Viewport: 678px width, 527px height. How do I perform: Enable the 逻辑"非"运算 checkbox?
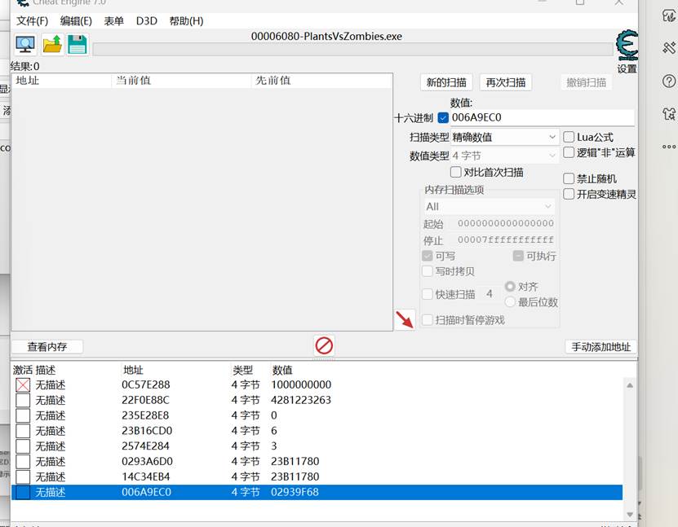569,152
